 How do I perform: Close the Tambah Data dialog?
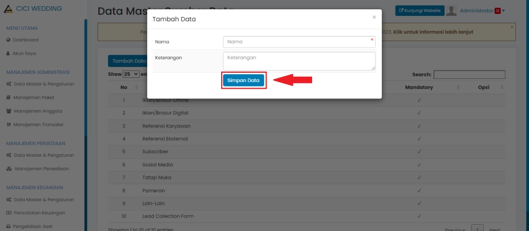(374, 17)
